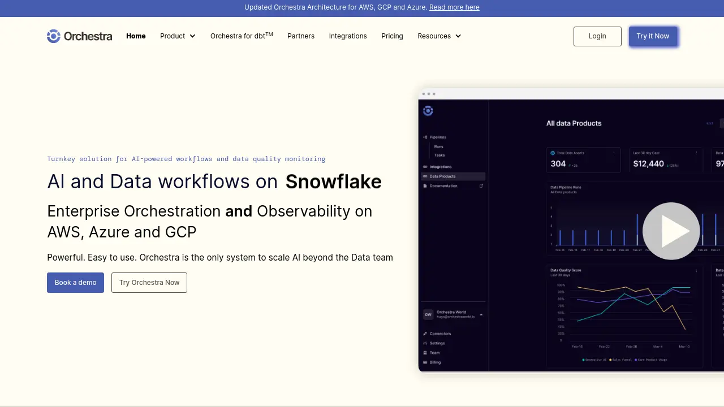This screenshot has height=407, width=724.
Task: Open the Total Data Assets three-dot menu
Action: (x=614, y=153)
